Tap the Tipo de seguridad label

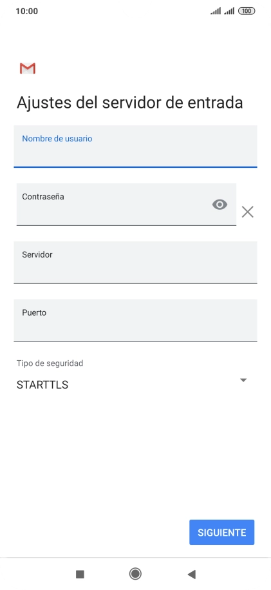(x=50, y=363)
